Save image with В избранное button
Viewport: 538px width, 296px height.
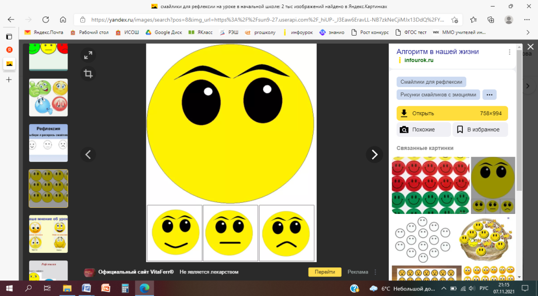(x=480, y=130)
